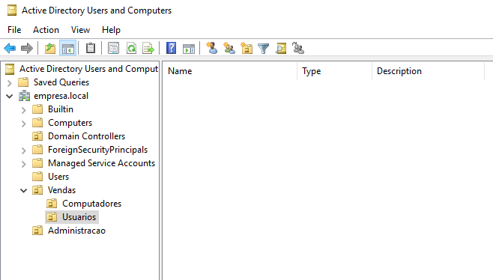493x280 pixels.
Task: Create a new organizational unit icon
Action: coord(246,48)
